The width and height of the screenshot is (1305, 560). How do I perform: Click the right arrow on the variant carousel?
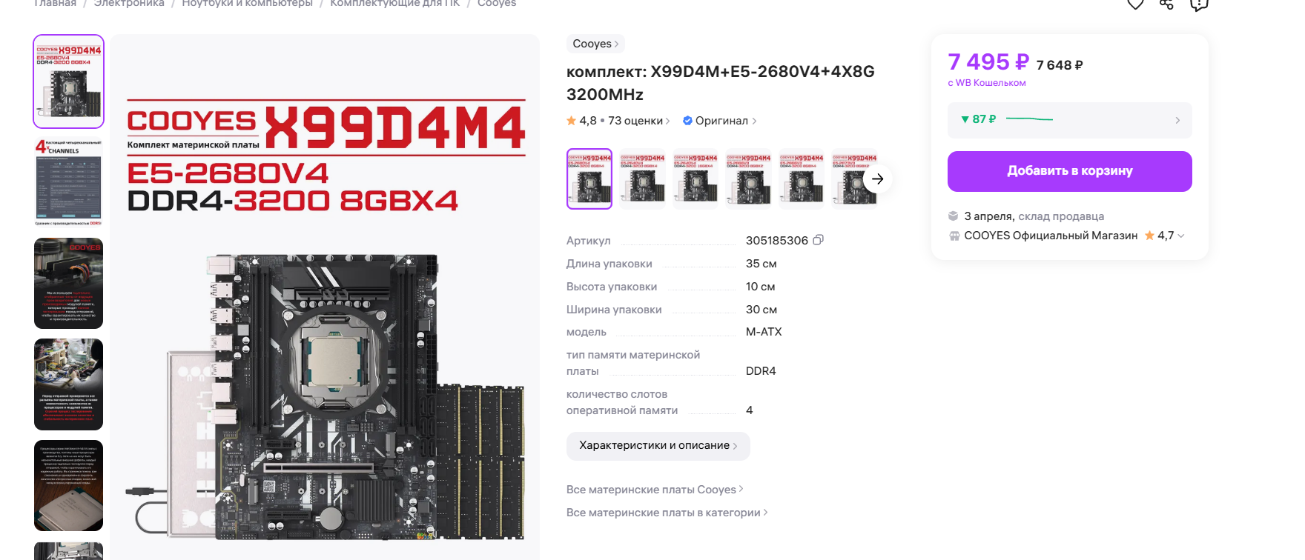tap(878, 179)
